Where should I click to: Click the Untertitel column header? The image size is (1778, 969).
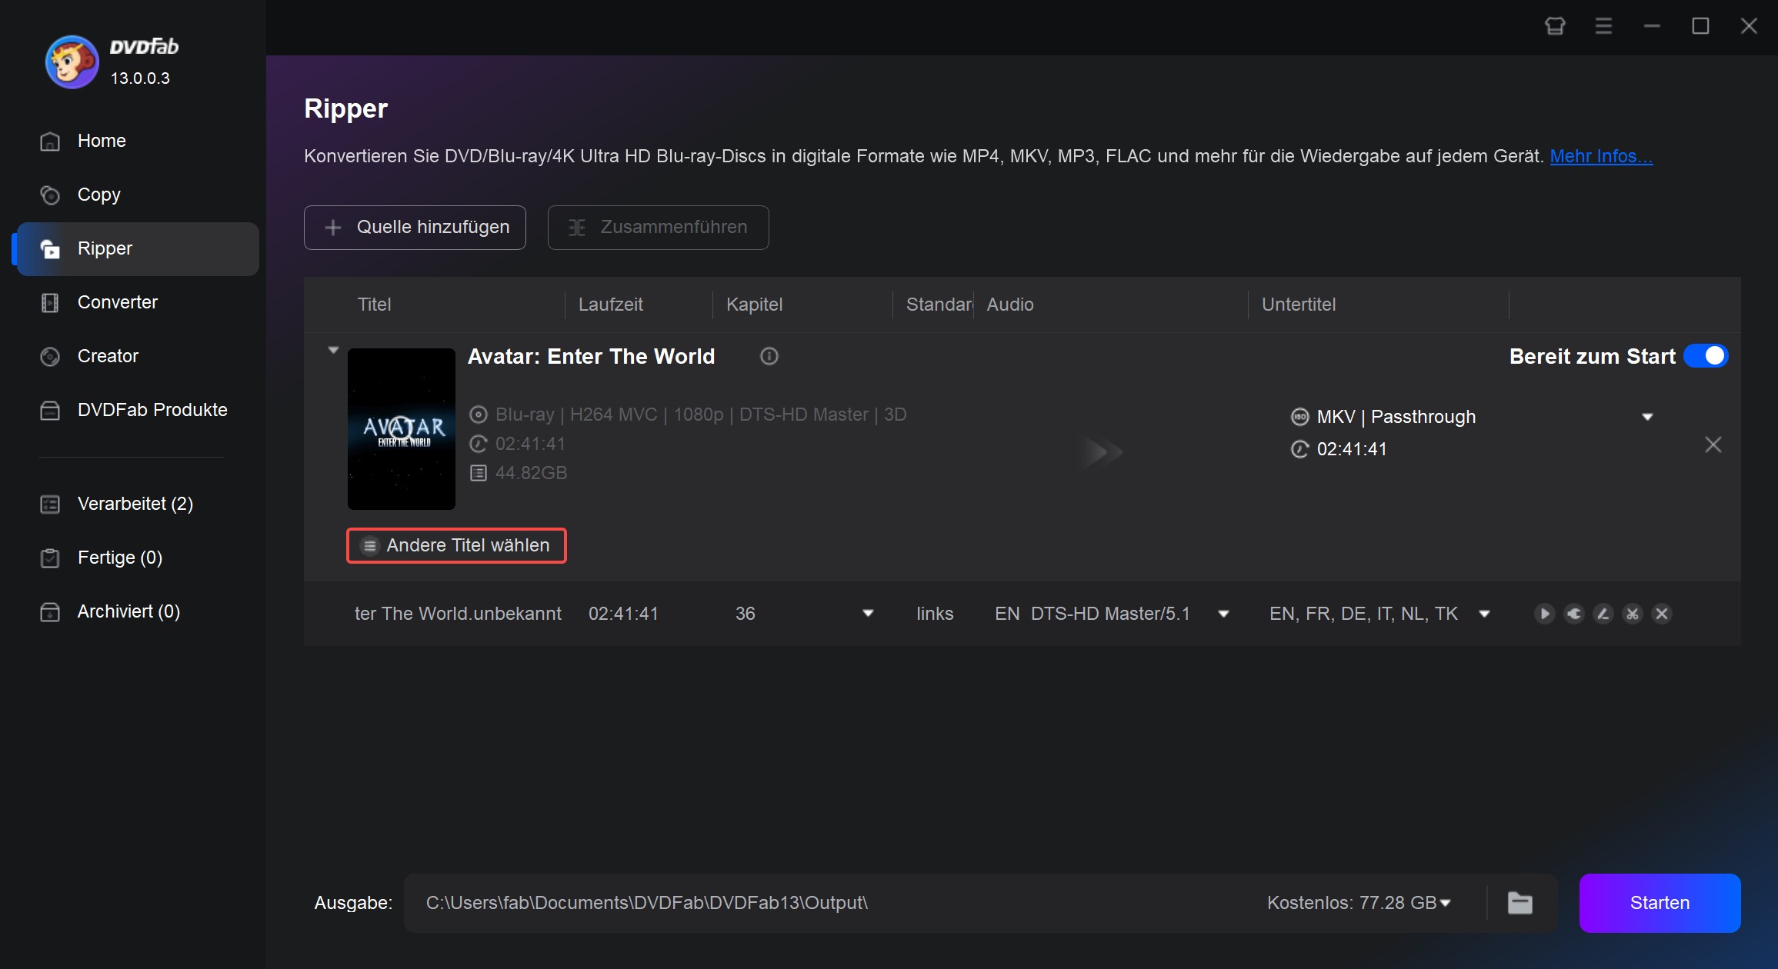pyautogui.click(x=1299, y=305)
